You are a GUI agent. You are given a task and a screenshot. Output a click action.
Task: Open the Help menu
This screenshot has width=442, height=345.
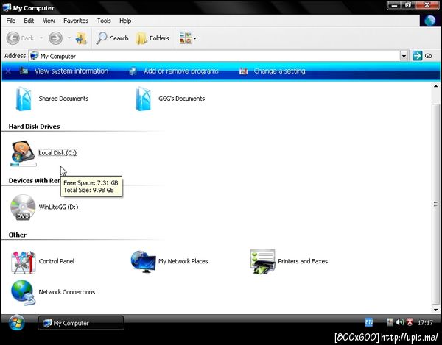(x=125, y=21)
